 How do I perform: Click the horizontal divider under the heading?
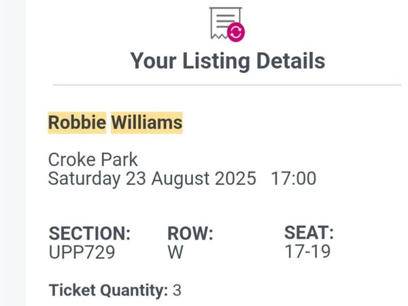[227, 85]
